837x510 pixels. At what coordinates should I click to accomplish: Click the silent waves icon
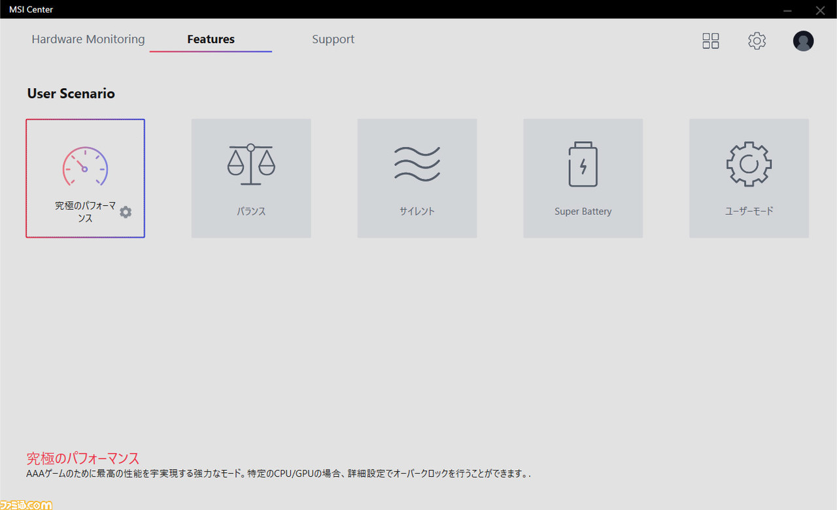(417, 163)
